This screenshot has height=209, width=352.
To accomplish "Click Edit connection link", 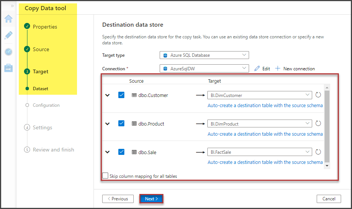I will tap(266, 68).
